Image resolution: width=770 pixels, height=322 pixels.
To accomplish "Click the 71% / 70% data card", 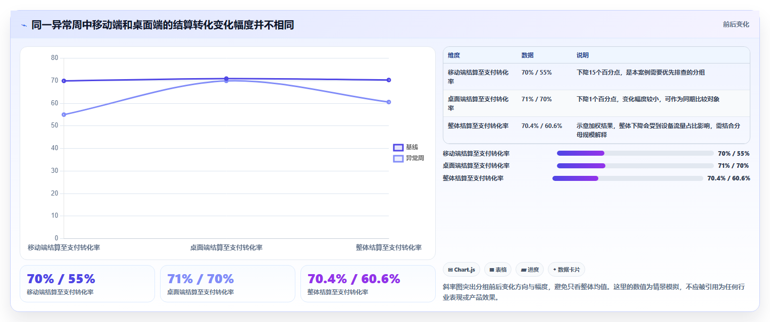I will click(x=228, y=284).
